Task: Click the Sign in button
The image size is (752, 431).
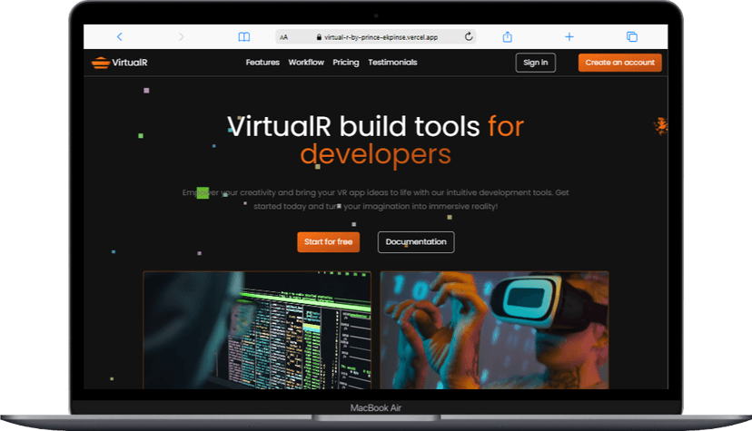Action: (535, 63)
